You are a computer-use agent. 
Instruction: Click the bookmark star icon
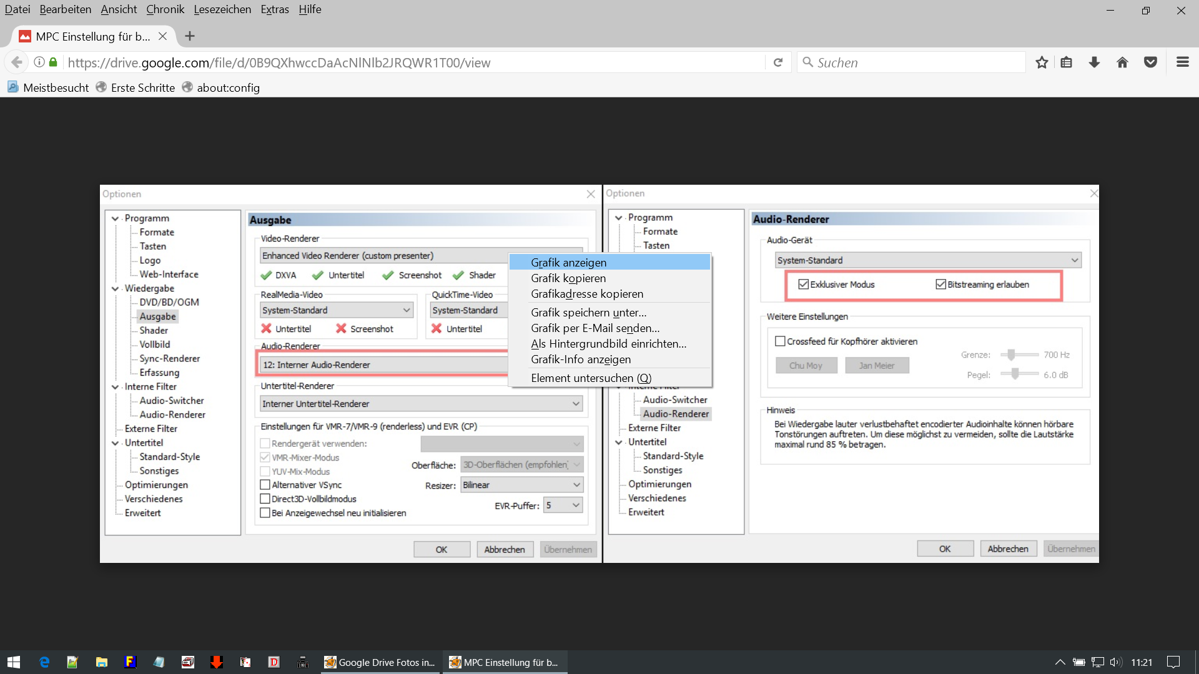1041,62
